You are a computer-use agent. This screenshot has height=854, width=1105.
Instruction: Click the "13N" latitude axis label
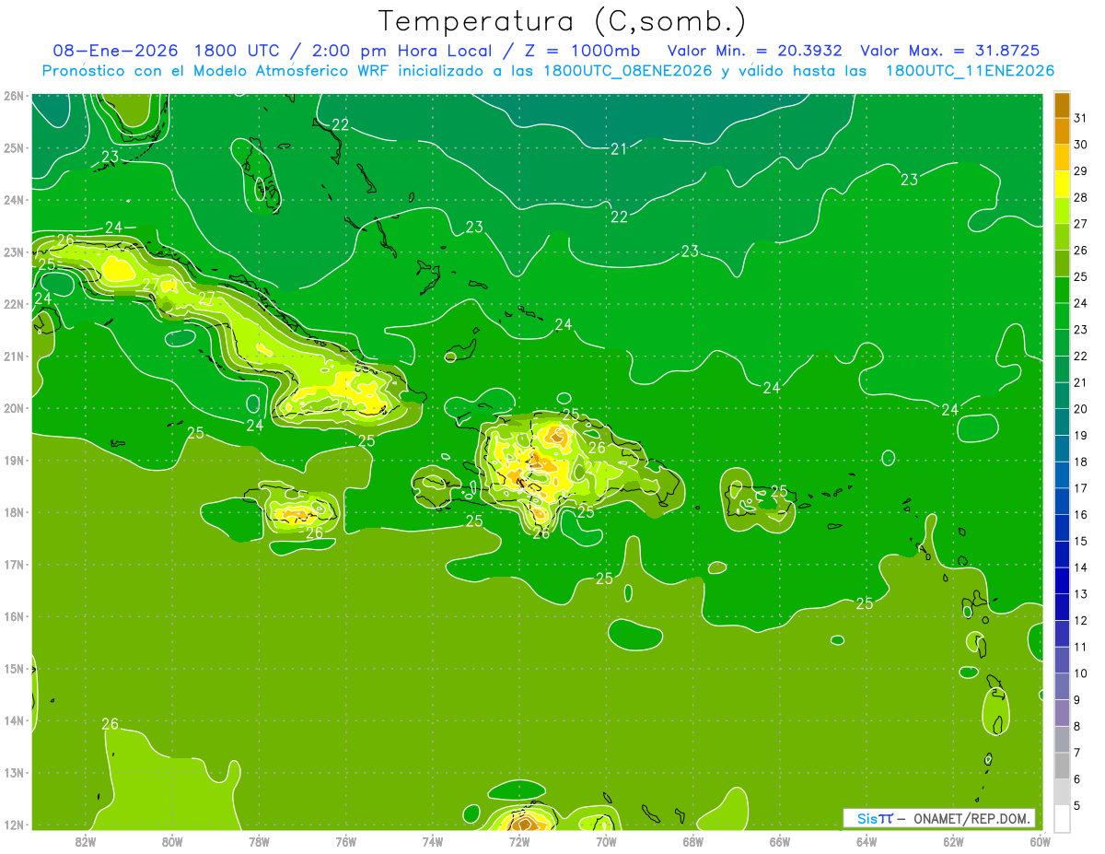pyautogui.click(x=13, y=773)
